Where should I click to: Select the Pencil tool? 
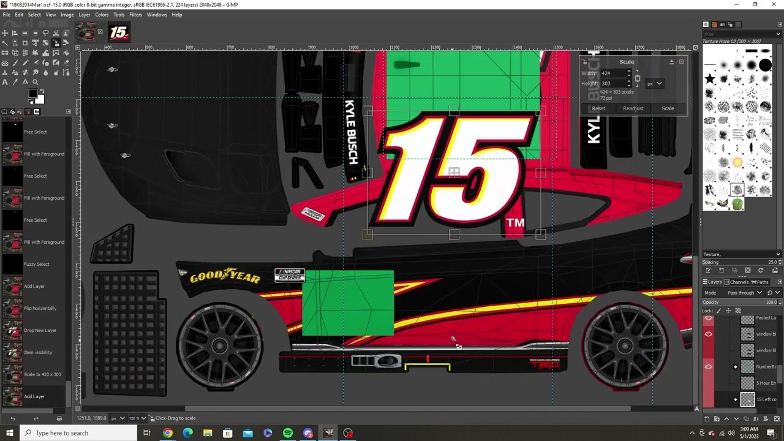[x=25, y=62]
